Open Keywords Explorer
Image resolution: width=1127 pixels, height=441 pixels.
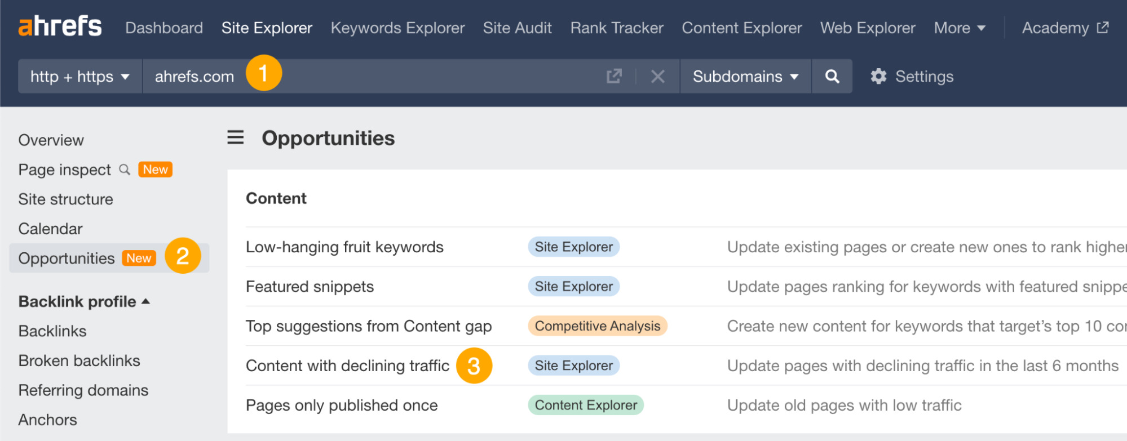(x=397, y=28)
